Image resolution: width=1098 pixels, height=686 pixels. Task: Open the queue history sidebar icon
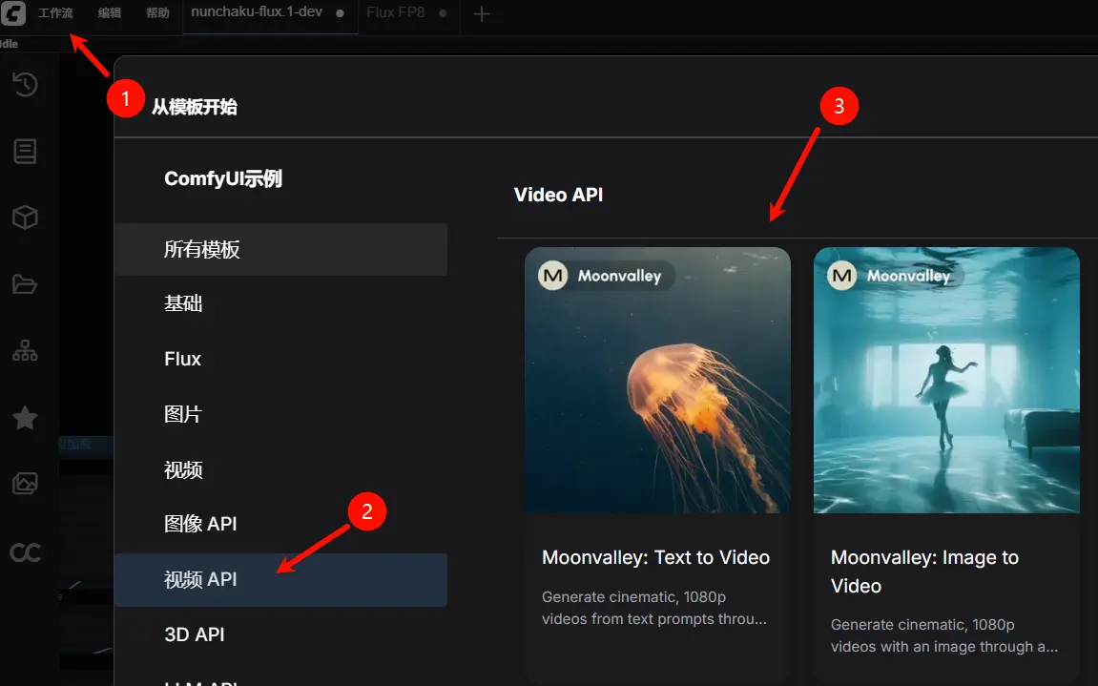(x=25, y=85)
